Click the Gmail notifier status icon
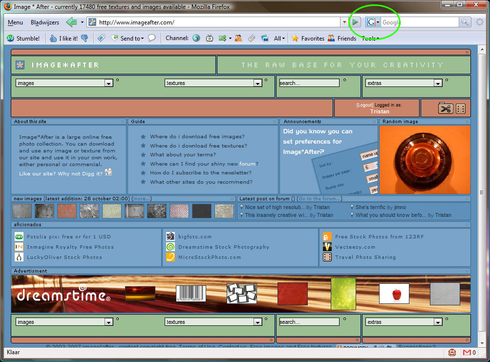 click(x=467, y=353)
